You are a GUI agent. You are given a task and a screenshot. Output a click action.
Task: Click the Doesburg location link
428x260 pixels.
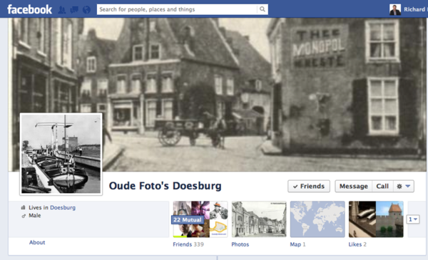point(63,207)
